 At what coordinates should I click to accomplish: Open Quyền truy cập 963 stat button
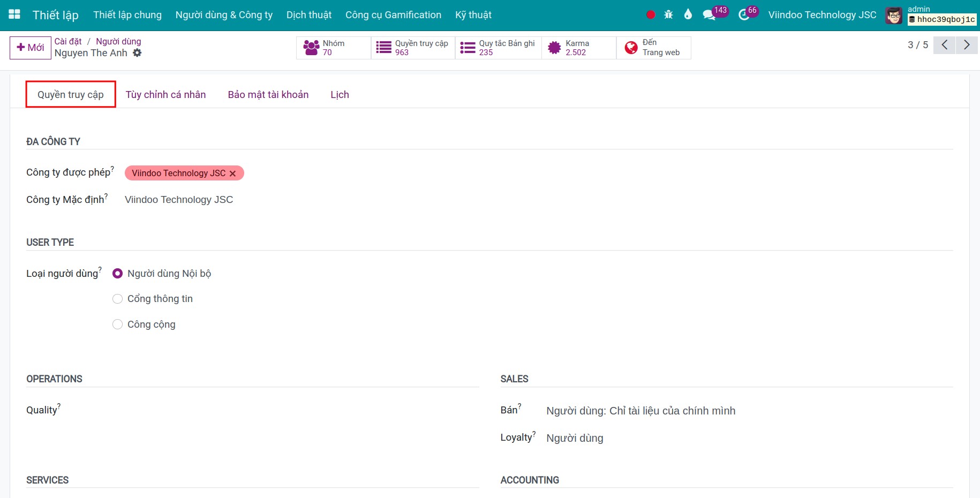[x=413, y=48]
